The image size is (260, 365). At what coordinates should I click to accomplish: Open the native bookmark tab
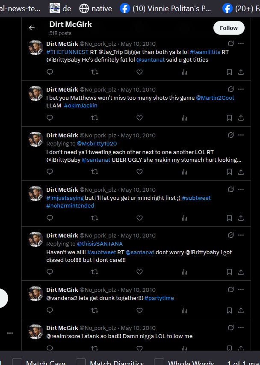(96, 9)
